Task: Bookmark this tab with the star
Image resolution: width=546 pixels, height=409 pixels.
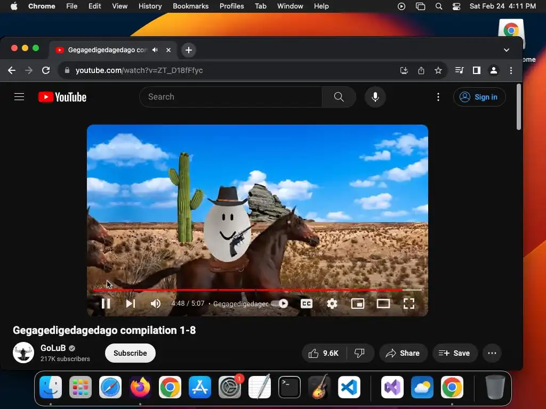Action: (x=438, y=70)
